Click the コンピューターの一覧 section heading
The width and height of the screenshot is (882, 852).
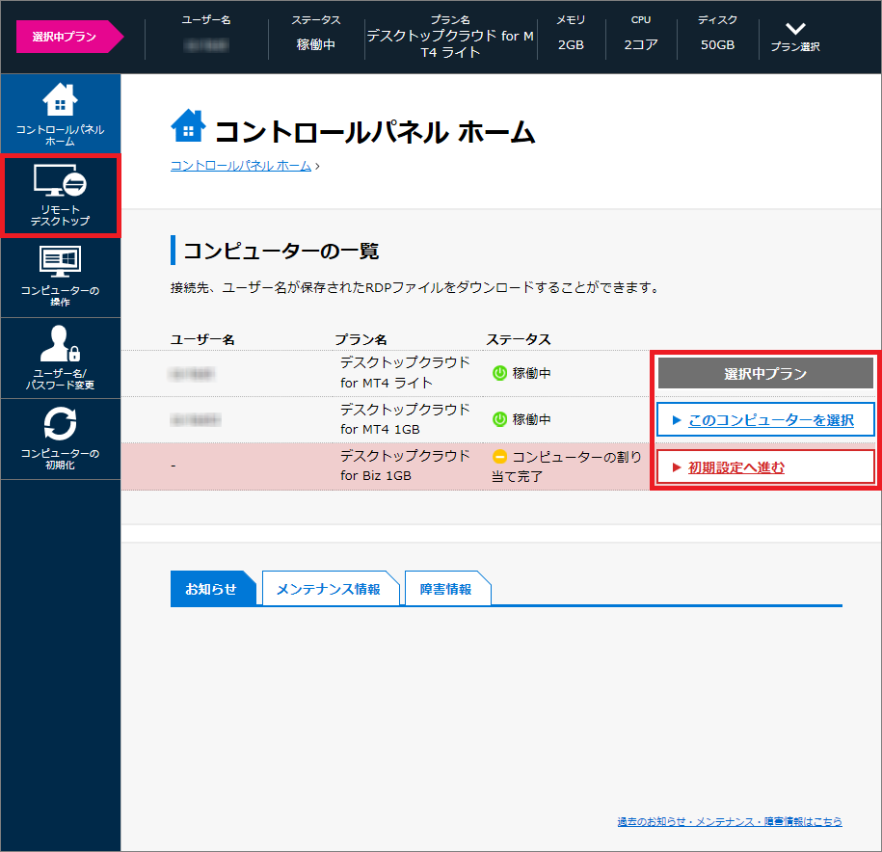click(x=281, y=251)
